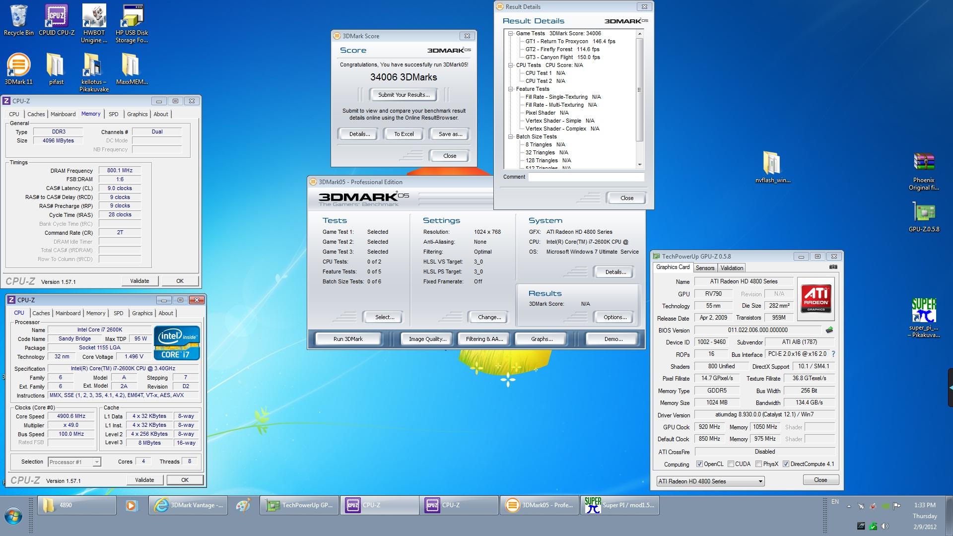Click the scroll-down arrow in Result Details
Image resolution: width=953 pixels, height=536 pixels.
point(639,164)
